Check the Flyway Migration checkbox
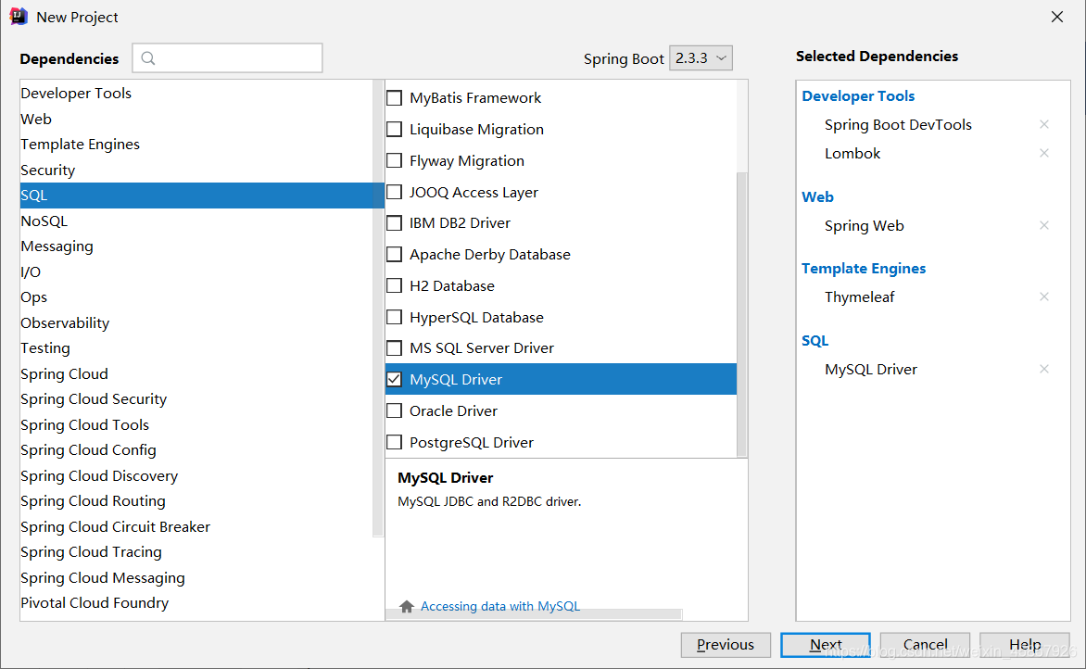Image resolution: width=1086 pixels, height=669 pixels. 394,160
